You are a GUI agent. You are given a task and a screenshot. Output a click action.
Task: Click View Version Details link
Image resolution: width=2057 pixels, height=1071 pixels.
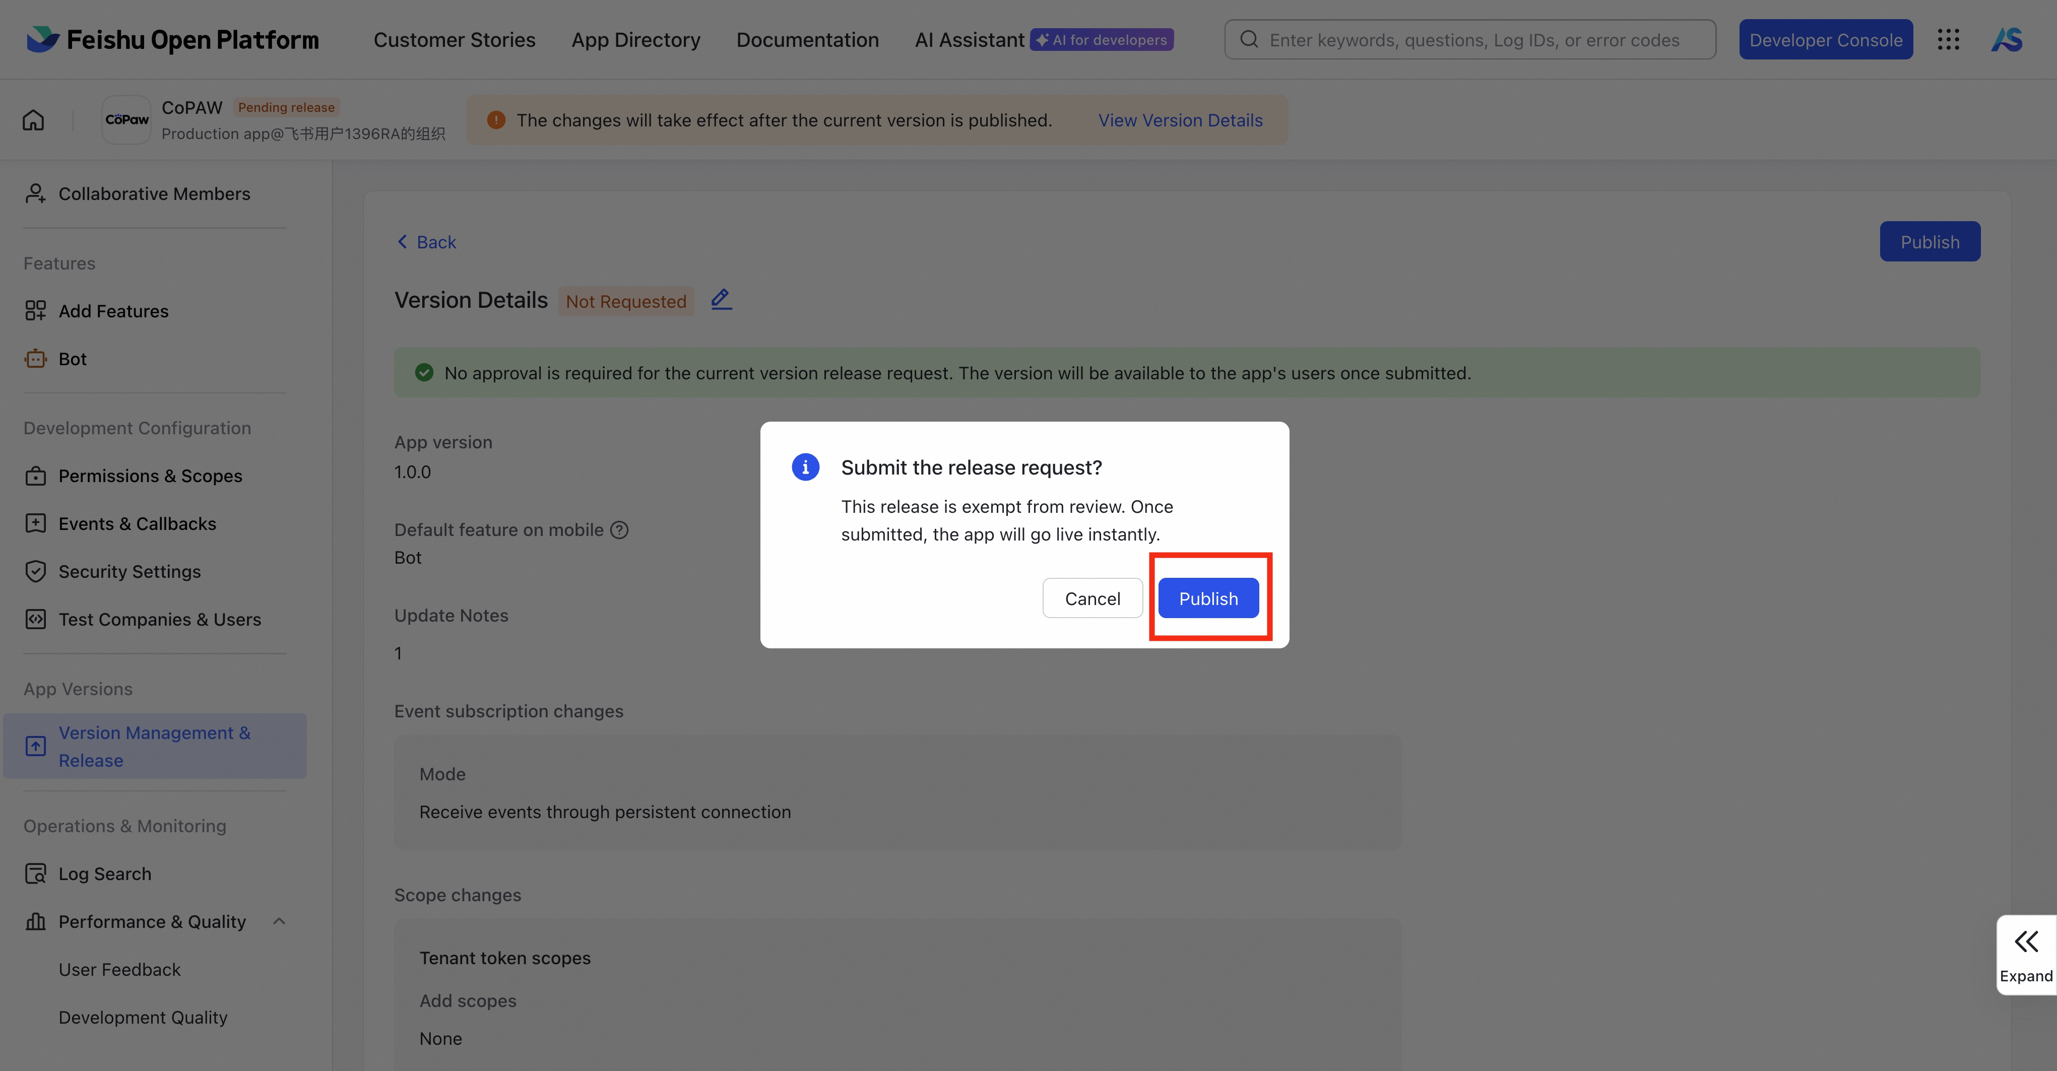(1180, 120)
